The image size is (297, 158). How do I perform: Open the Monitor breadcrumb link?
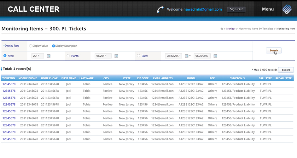coord(231,29)
